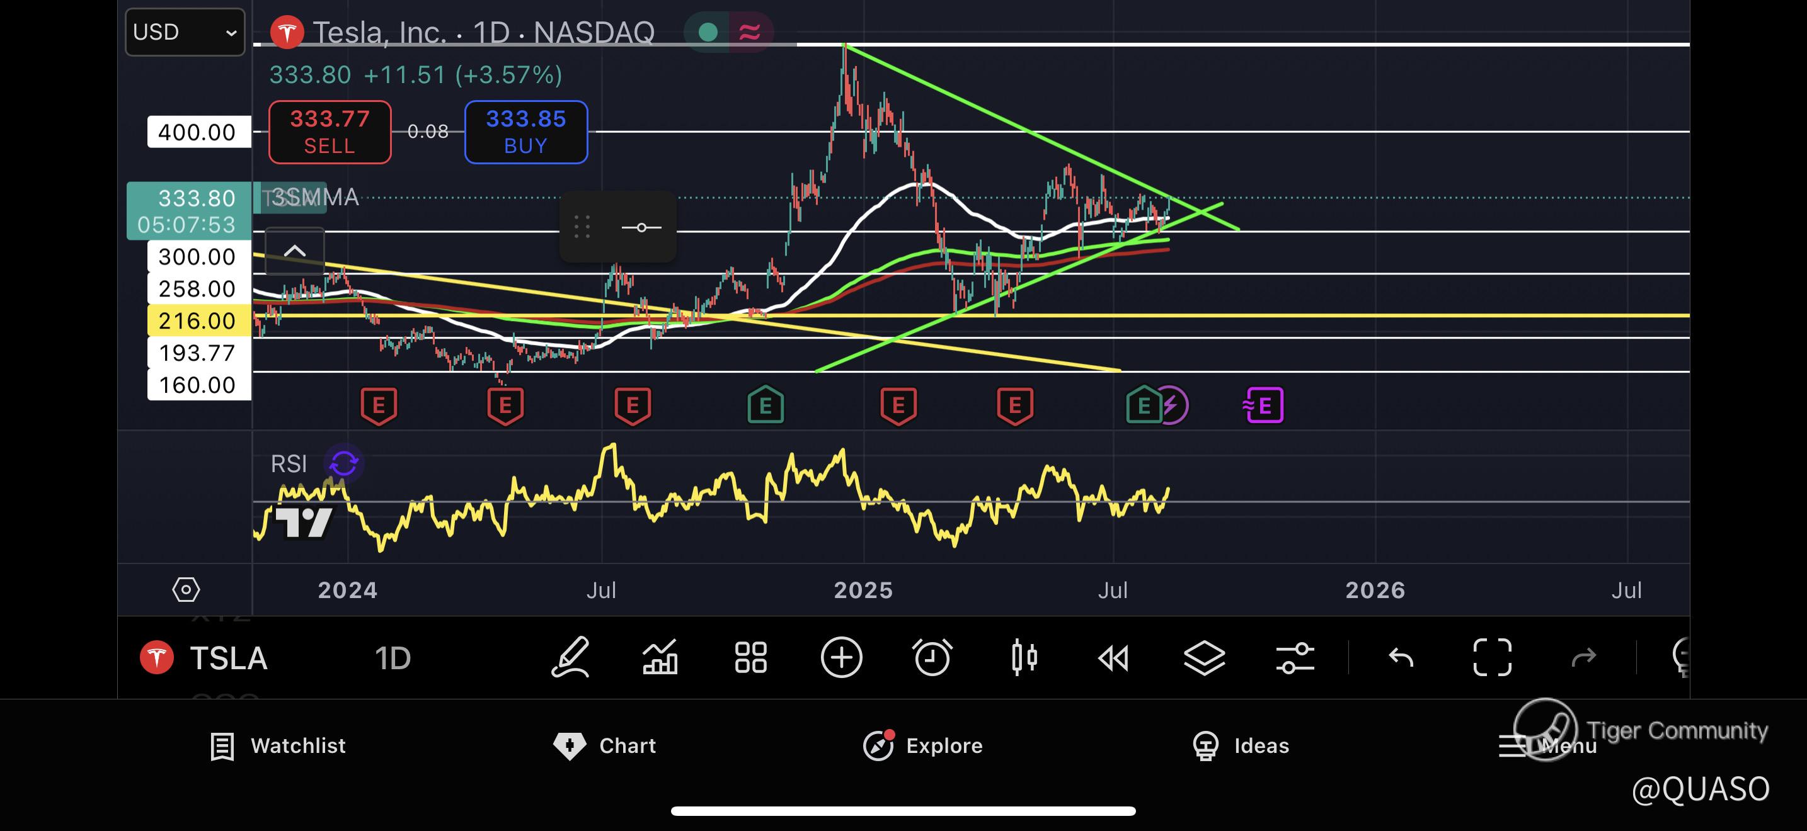Viewport: 1807px width, 831px height.
Task: Open object tree layers icon
Action: [x=1205, y=657]
